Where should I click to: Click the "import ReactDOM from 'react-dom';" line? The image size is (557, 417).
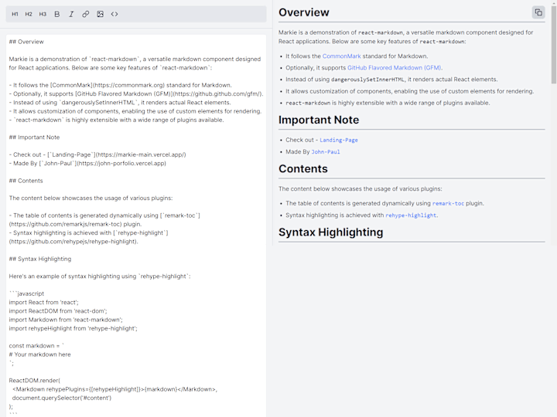click(58, 311)
